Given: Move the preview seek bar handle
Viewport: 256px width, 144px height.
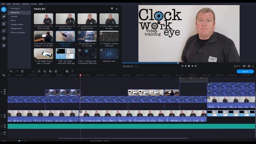Looking at the screenshot, I should [178, 63].
